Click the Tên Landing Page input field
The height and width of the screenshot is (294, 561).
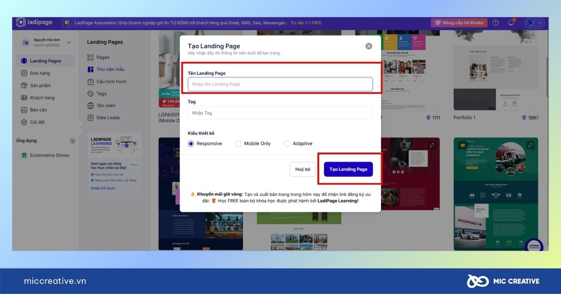point(280,84)
